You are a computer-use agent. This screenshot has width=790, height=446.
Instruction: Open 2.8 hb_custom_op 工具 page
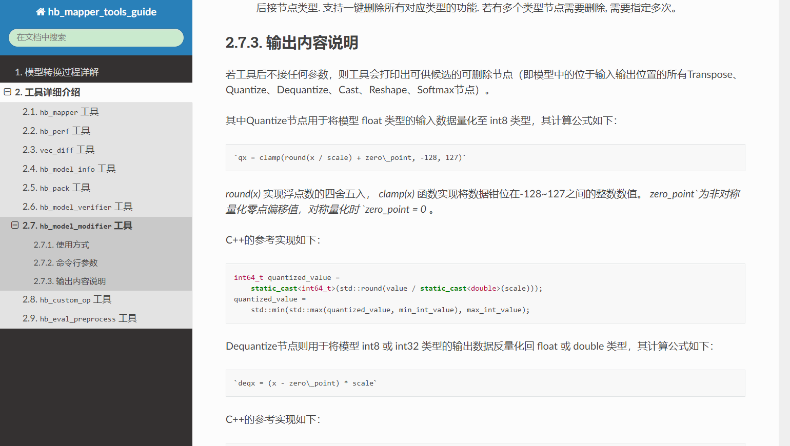(x=67, y=299)
